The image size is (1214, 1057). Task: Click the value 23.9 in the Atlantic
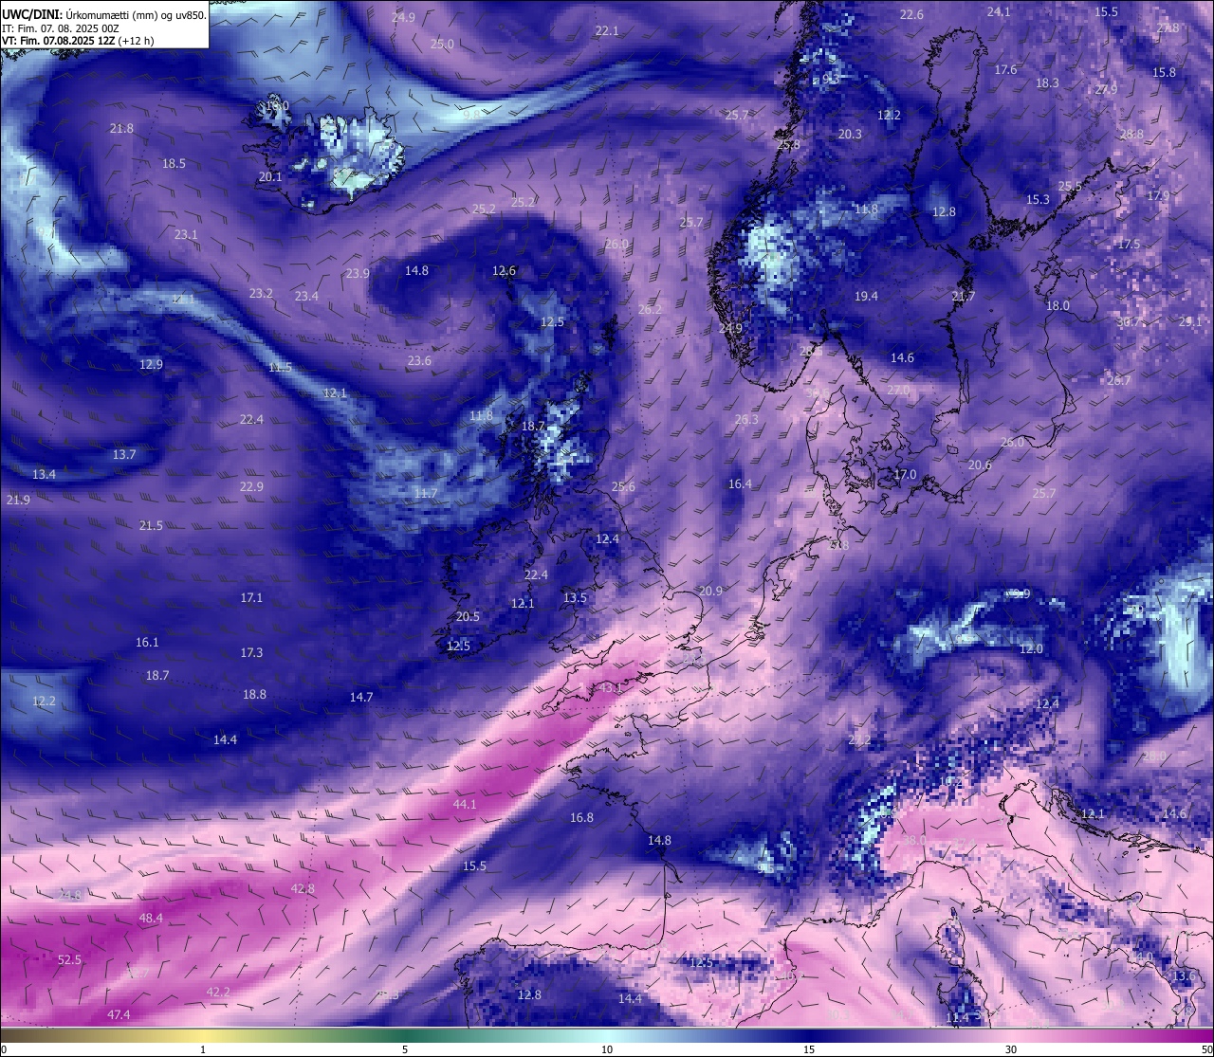358,274
